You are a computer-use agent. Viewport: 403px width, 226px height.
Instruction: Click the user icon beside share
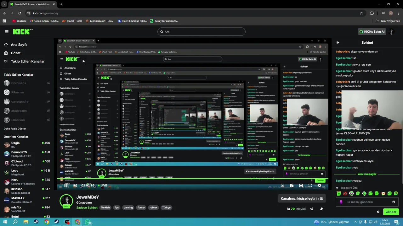click(x=321, y=209)
